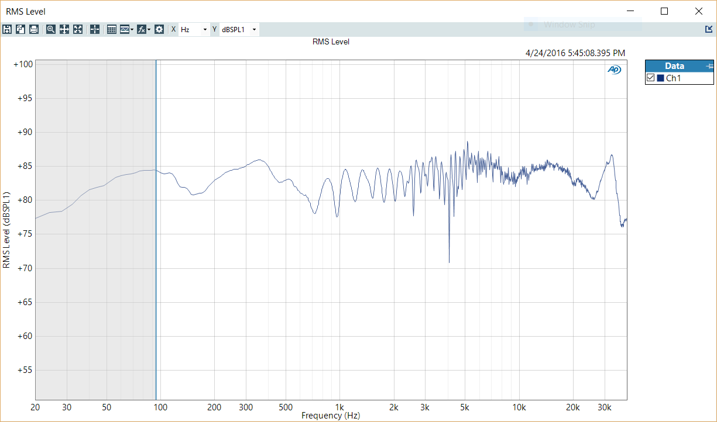Click the copy graph icon
The height and width of the screenshot is (422, 717).
tap(20, 29)
